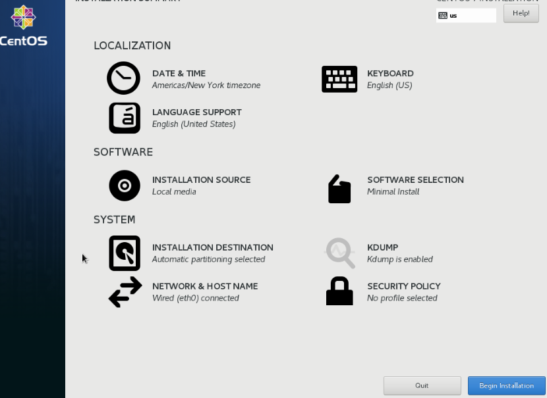Click NETWORK & HOST NAME label
Image resolution: width=547 pixels, height=398 pixels.
click(x=205, y=286)
